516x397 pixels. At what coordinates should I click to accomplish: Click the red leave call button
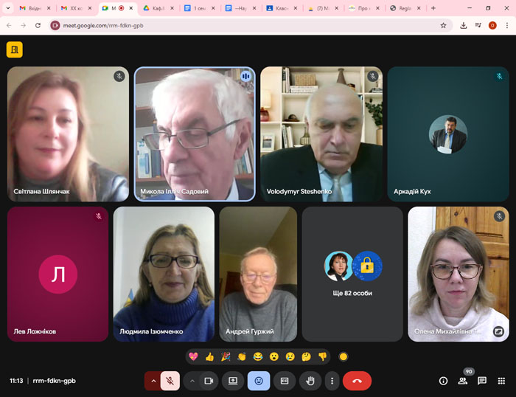[x=357, y=381]
